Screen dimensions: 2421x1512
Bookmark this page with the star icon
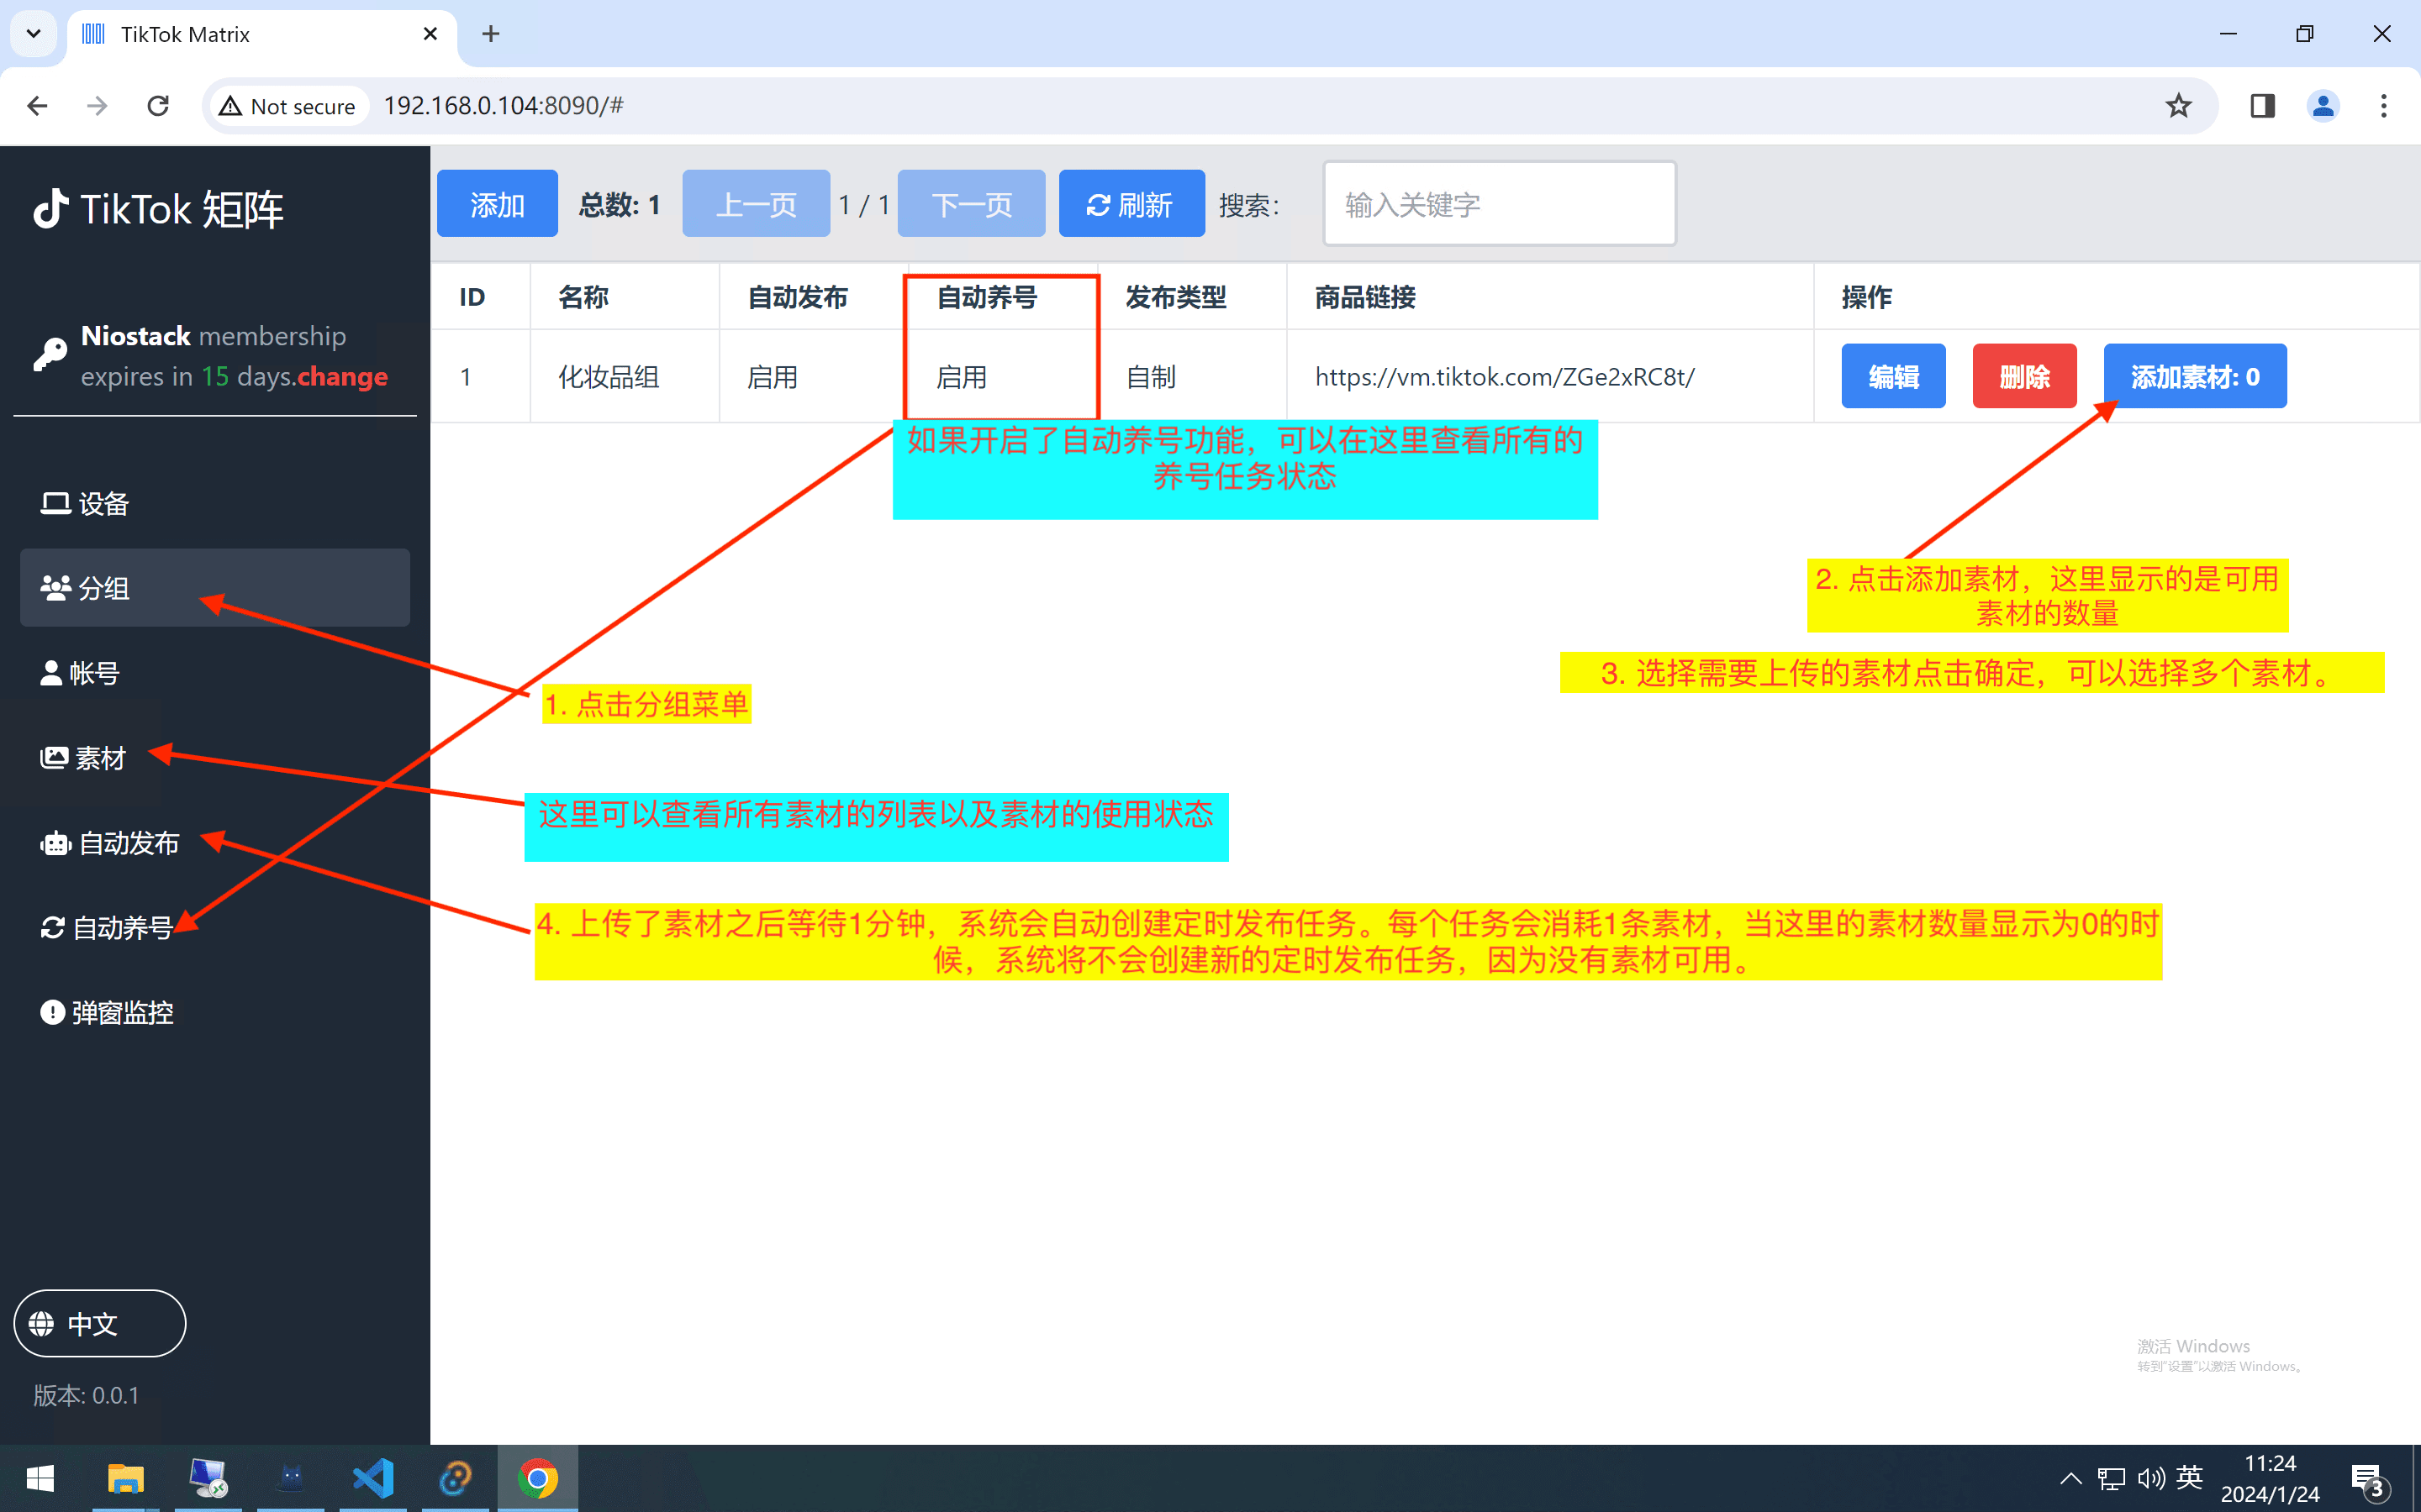(2178, 105)
